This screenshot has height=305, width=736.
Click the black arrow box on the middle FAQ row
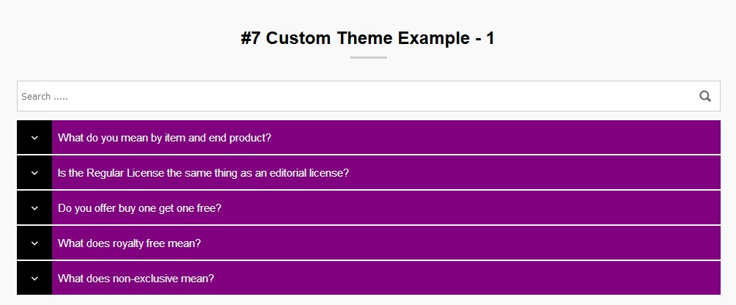point(34,208)
